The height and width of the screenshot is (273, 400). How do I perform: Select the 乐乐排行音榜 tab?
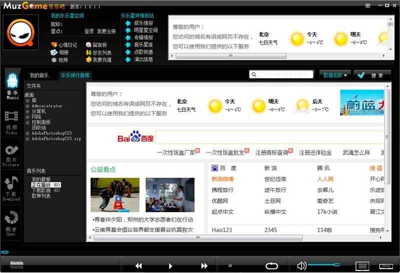[x=74, y=75]
